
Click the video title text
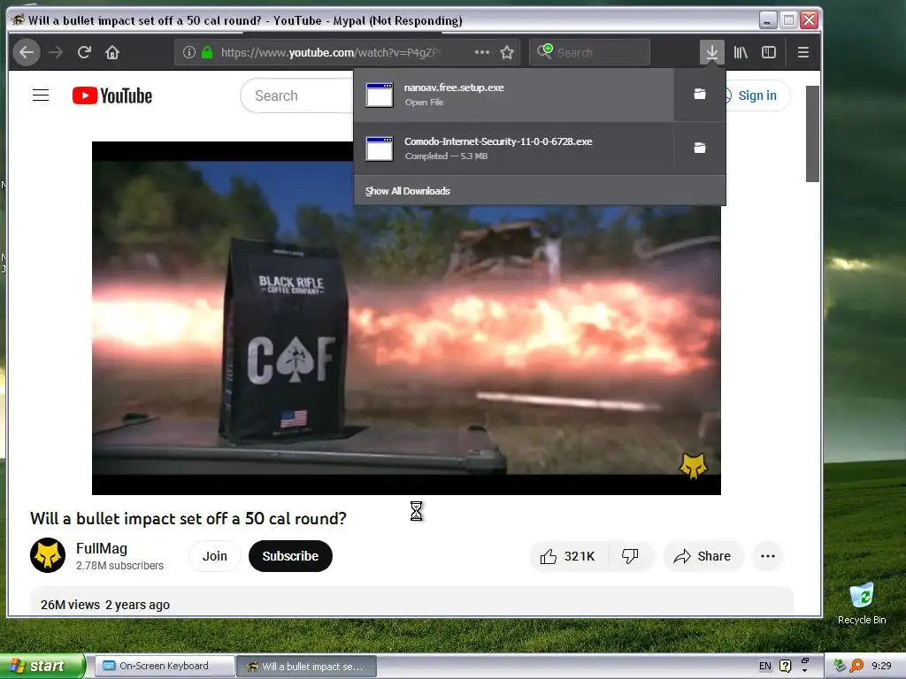tap(188, 518)
